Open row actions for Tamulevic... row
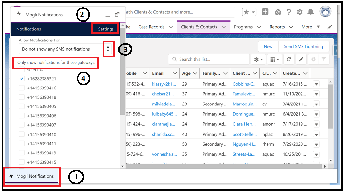The height and width of the screenshot is (192, 345). [316, 94]
